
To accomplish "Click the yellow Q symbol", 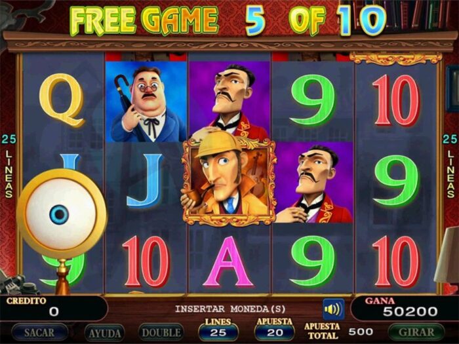I will (x=62, y=100).
